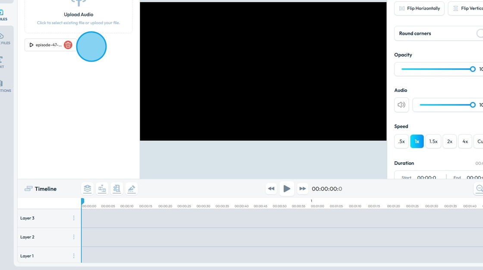The image size is (483, 270).
Task: Mute audio using the speaker icon
Action: 401,105
